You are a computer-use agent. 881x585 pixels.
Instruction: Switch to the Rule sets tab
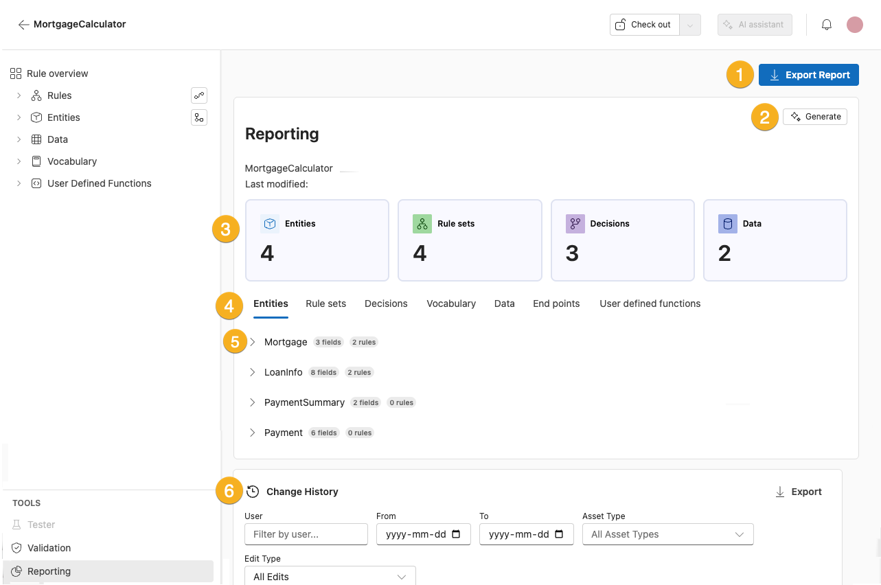pyautogui.click(x=326, y=303)
